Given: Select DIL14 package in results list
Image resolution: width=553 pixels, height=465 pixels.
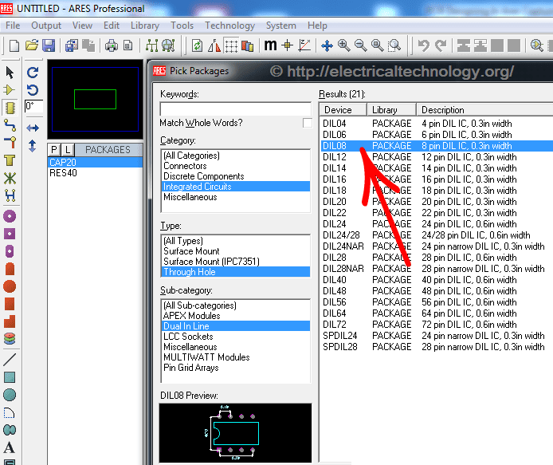Looking at the screenshot, I should (335, 168).
